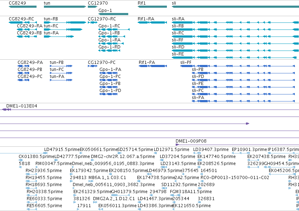
Task: Click BAC clone label DME1-009P08
Action: (x=191, y=141)
